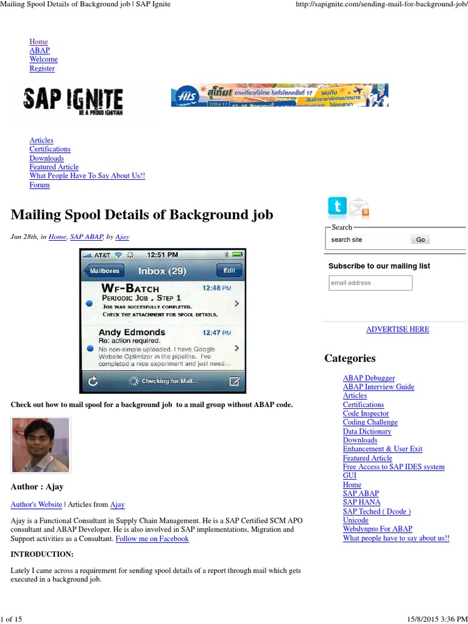Open Articles in the navigation list
This screenshot has width=468, height=624.
point(41,140)
